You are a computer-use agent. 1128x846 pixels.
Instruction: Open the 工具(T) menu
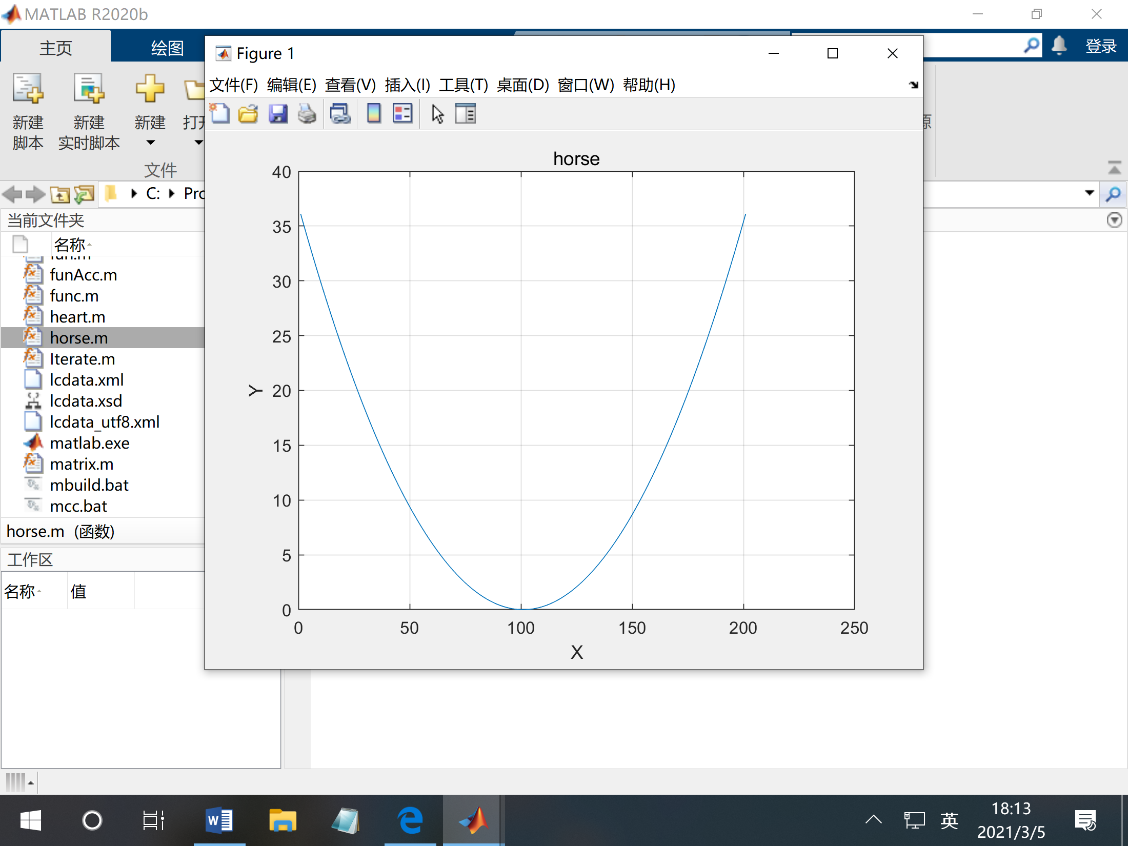pyautogui.click(x=463, y=85)
